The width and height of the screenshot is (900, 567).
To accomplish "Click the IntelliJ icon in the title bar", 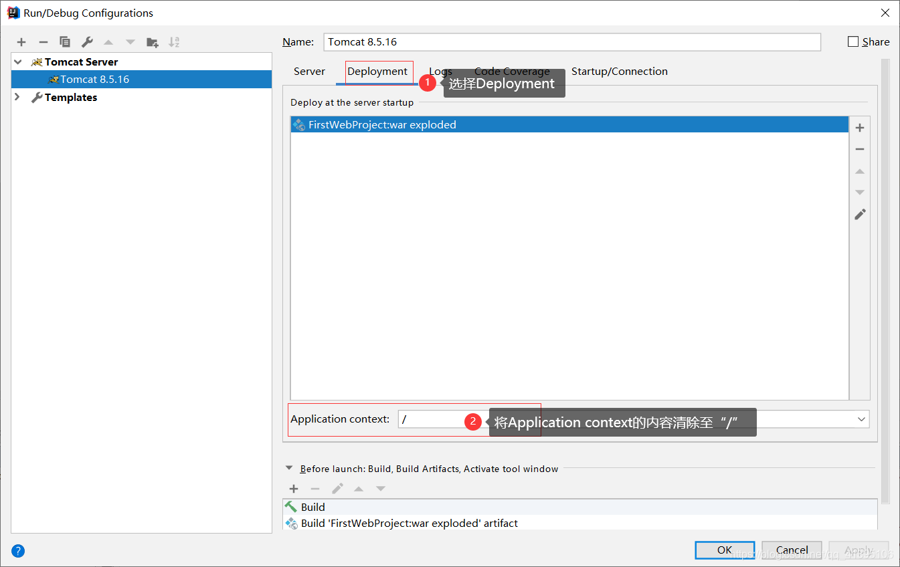I will click(13, 13).
